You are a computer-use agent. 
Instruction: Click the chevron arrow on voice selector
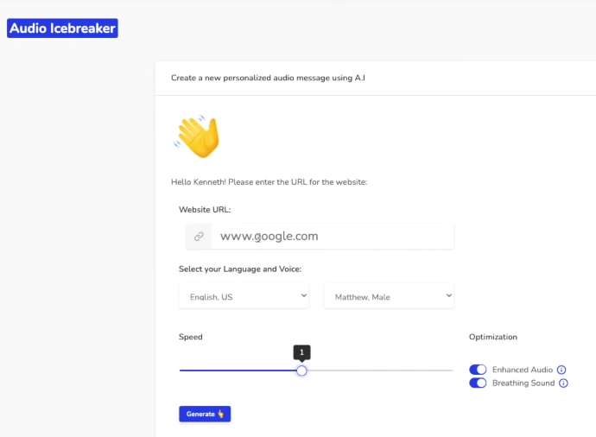[449, 295]
